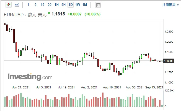The width and height of the screenshot is (181, 111).
Task: Click the Jun 21, 2021 date label
Action: point(21,87)
